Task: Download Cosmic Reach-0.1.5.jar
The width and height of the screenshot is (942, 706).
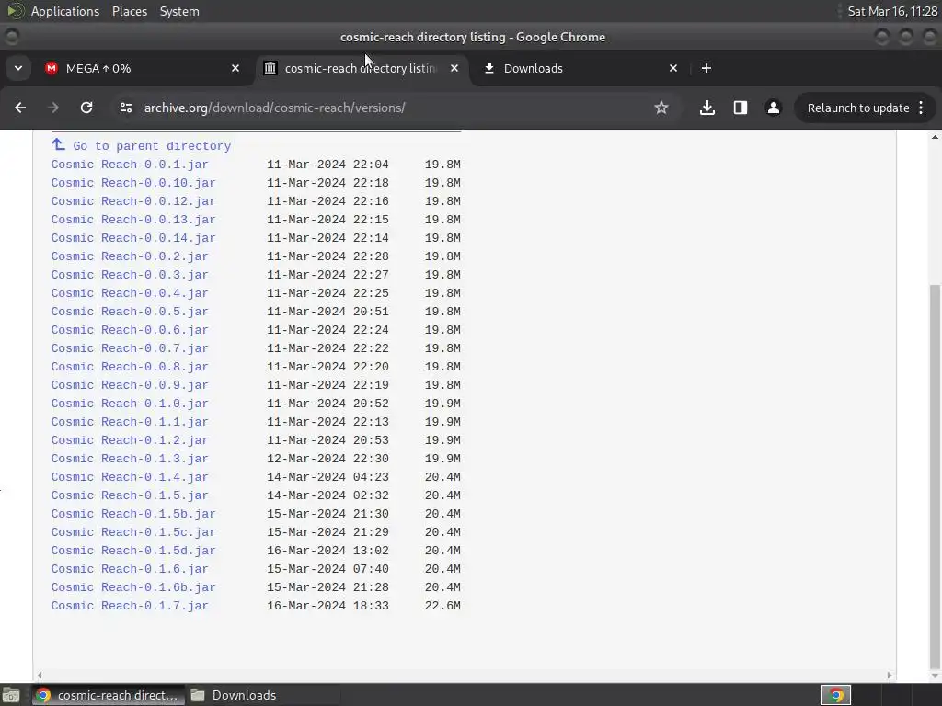Action: coord(130,495)
